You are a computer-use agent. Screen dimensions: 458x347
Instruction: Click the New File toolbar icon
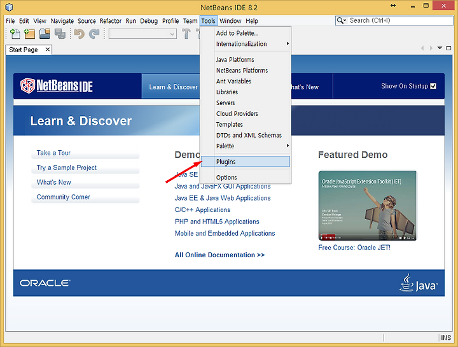tap(15, 34)
